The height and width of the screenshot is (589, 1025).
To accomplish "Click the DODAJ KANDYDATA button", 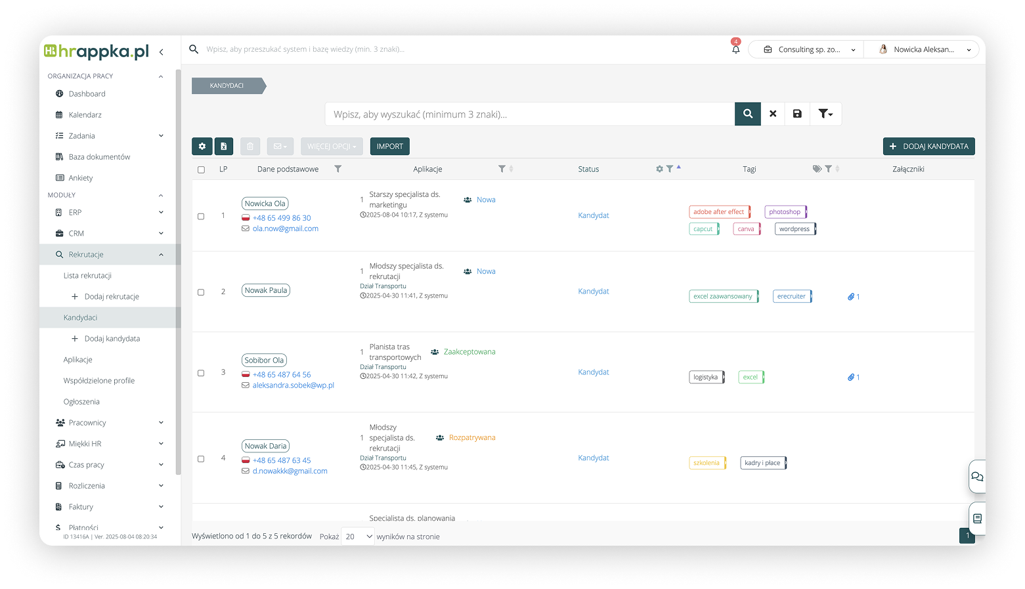I will pos(928,146).
